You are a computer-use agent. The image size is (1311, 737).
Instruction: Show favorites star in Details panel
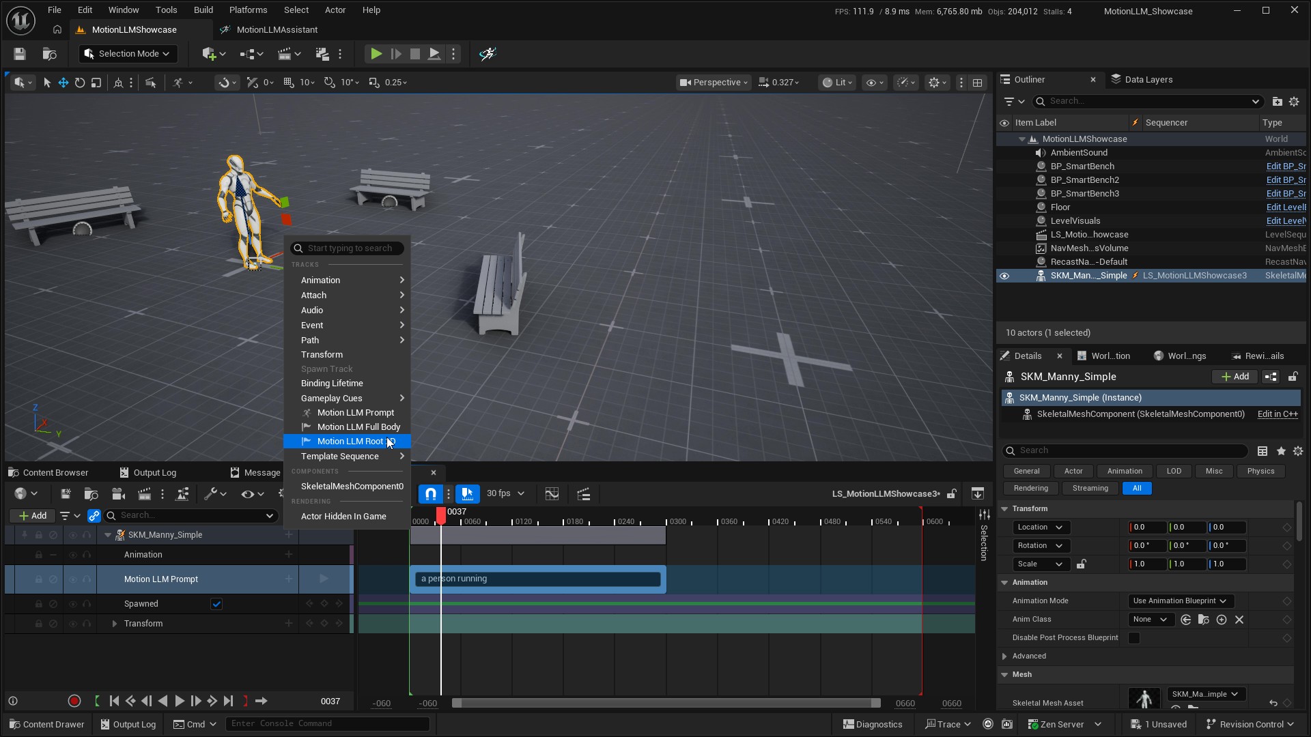1281,451
